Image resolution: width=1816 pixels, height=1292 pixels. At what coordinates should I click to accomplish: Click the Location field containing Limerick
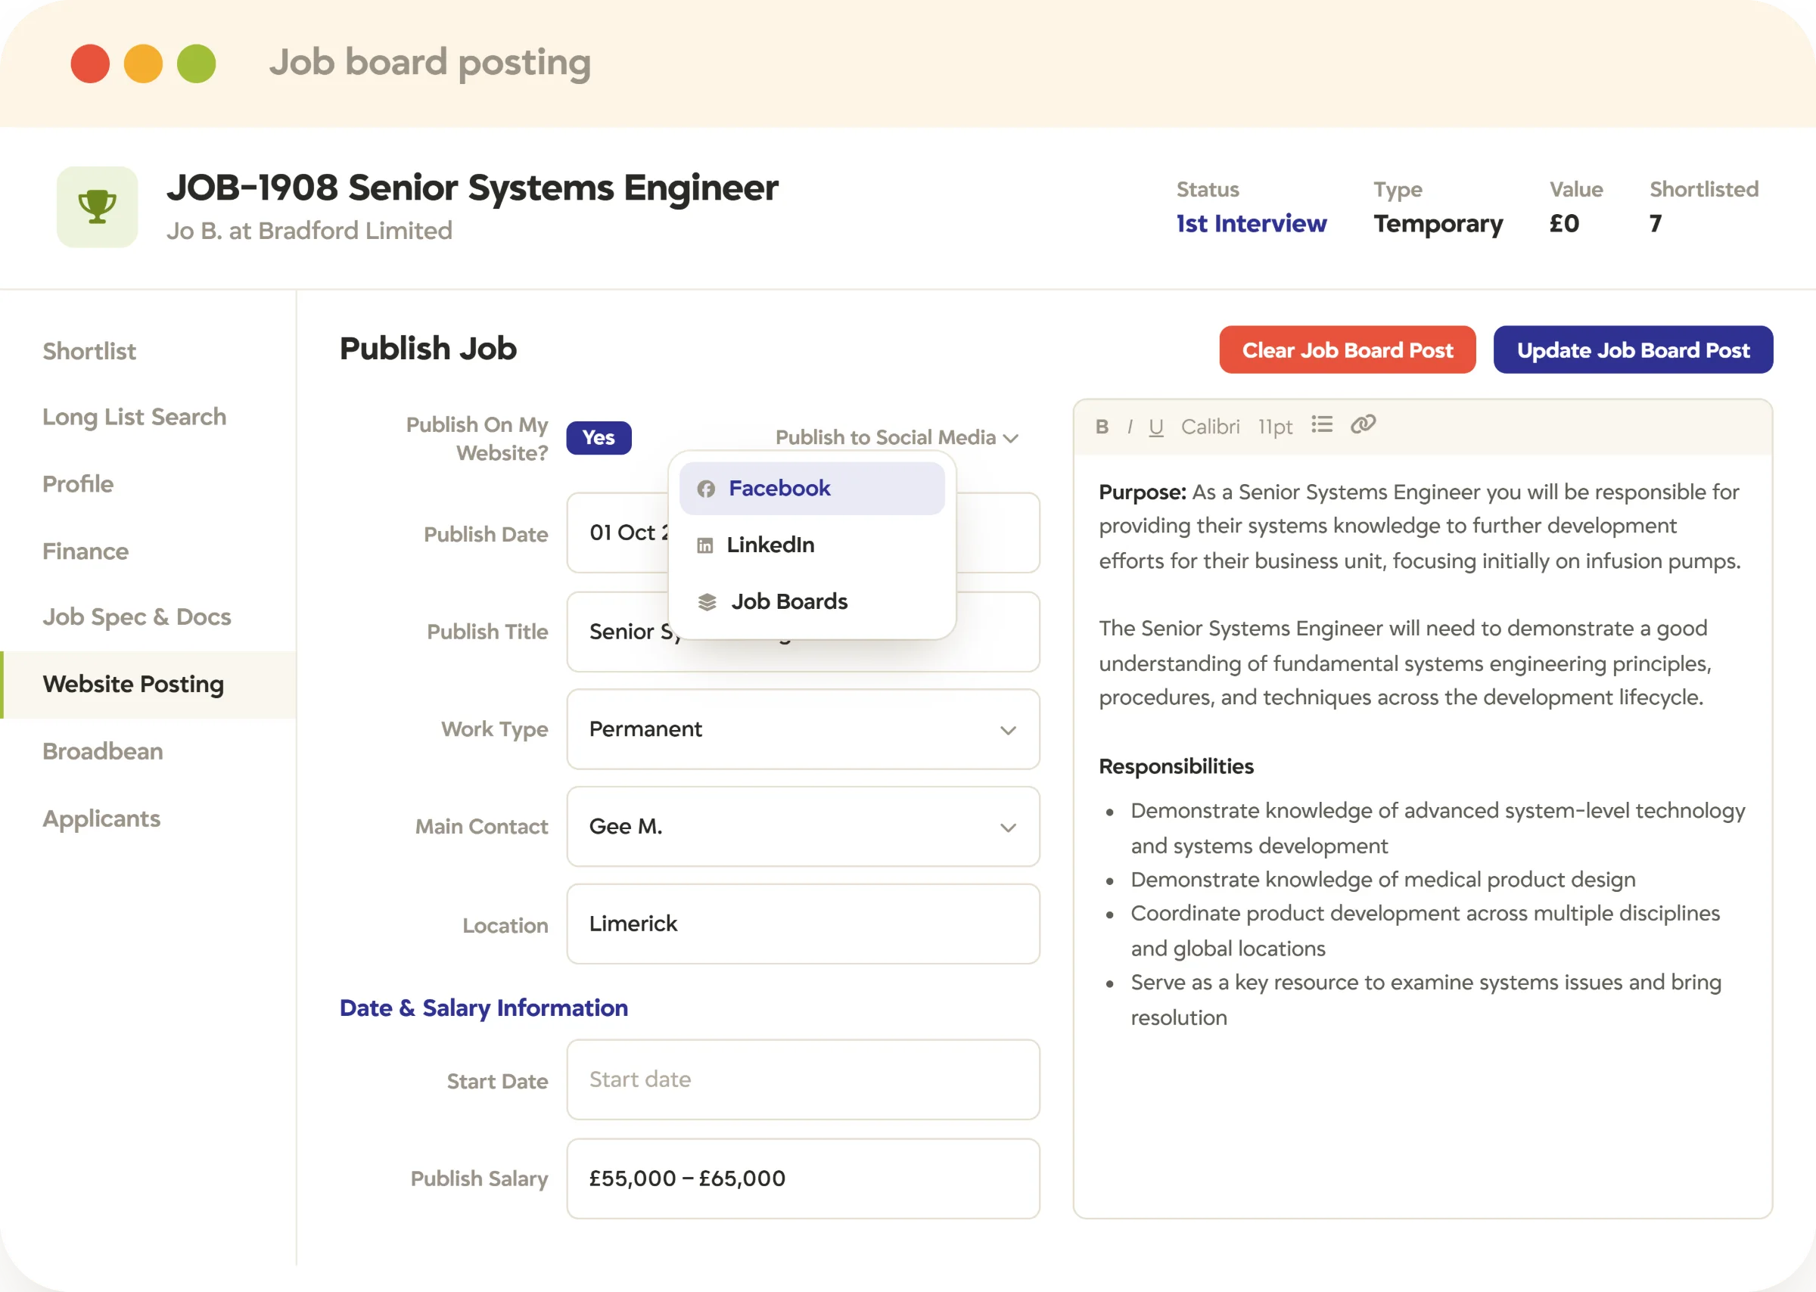tap(803, 924)
